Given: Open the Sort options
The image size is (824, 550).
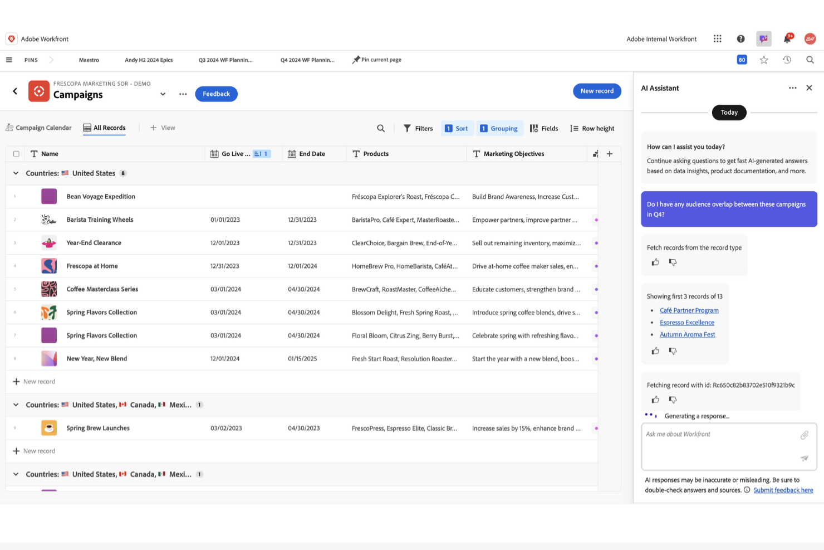Looking at the screenshot, I should click(x=457, y=128).
